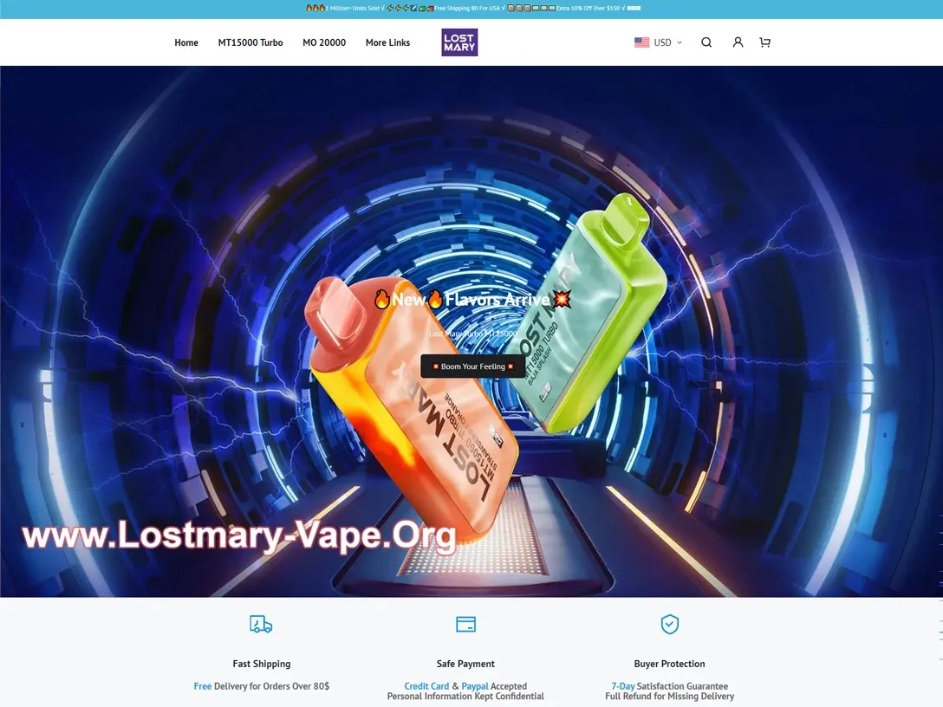This screenshot has width=943, height=707.
Task: Click the Fast Shipping heading
Action: (x=262, y=664)
